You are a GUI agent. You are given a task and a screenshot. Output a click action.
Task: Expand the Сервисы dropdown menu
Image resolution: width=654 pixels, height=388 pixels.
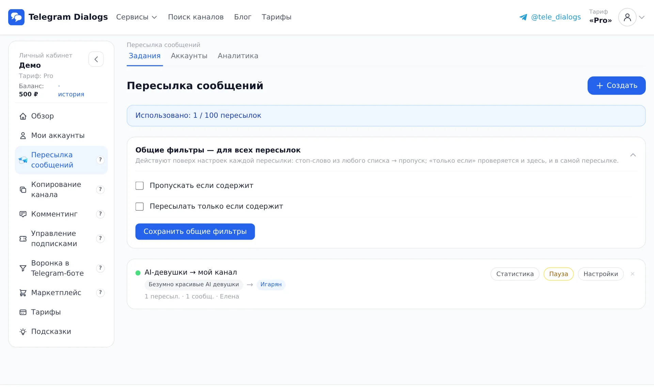click(137, 17)
